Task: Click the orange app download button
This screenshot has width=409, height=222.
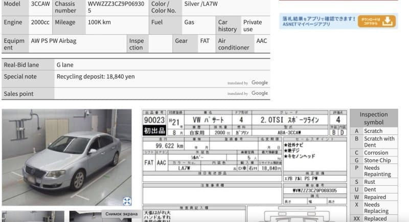Action: point(377,21)
